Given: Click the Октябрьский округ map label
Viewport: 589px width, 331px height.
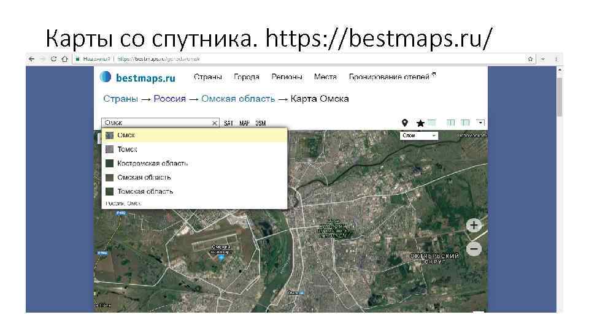Looking at the screenshot, I should [434, 259].
